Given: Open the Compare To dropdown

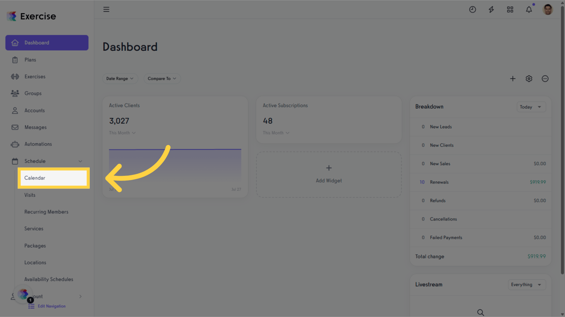Looking at the screenshot, I should (162, 78).
